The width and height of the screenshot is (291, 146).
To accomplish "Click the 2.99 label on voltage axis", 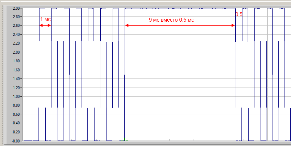I will point(16,8).
